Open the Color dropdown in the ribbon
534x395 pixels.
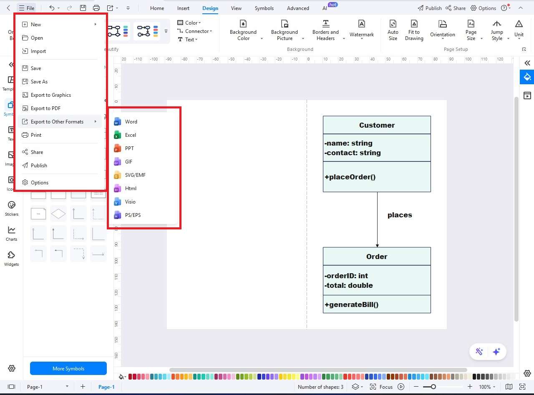(189, 23)
